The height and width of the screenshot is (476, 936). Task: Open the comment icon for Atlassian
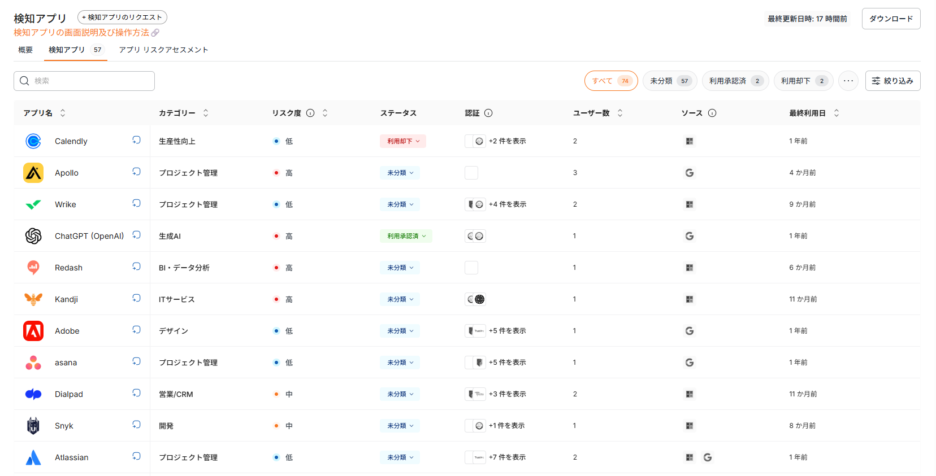(136, 456)
